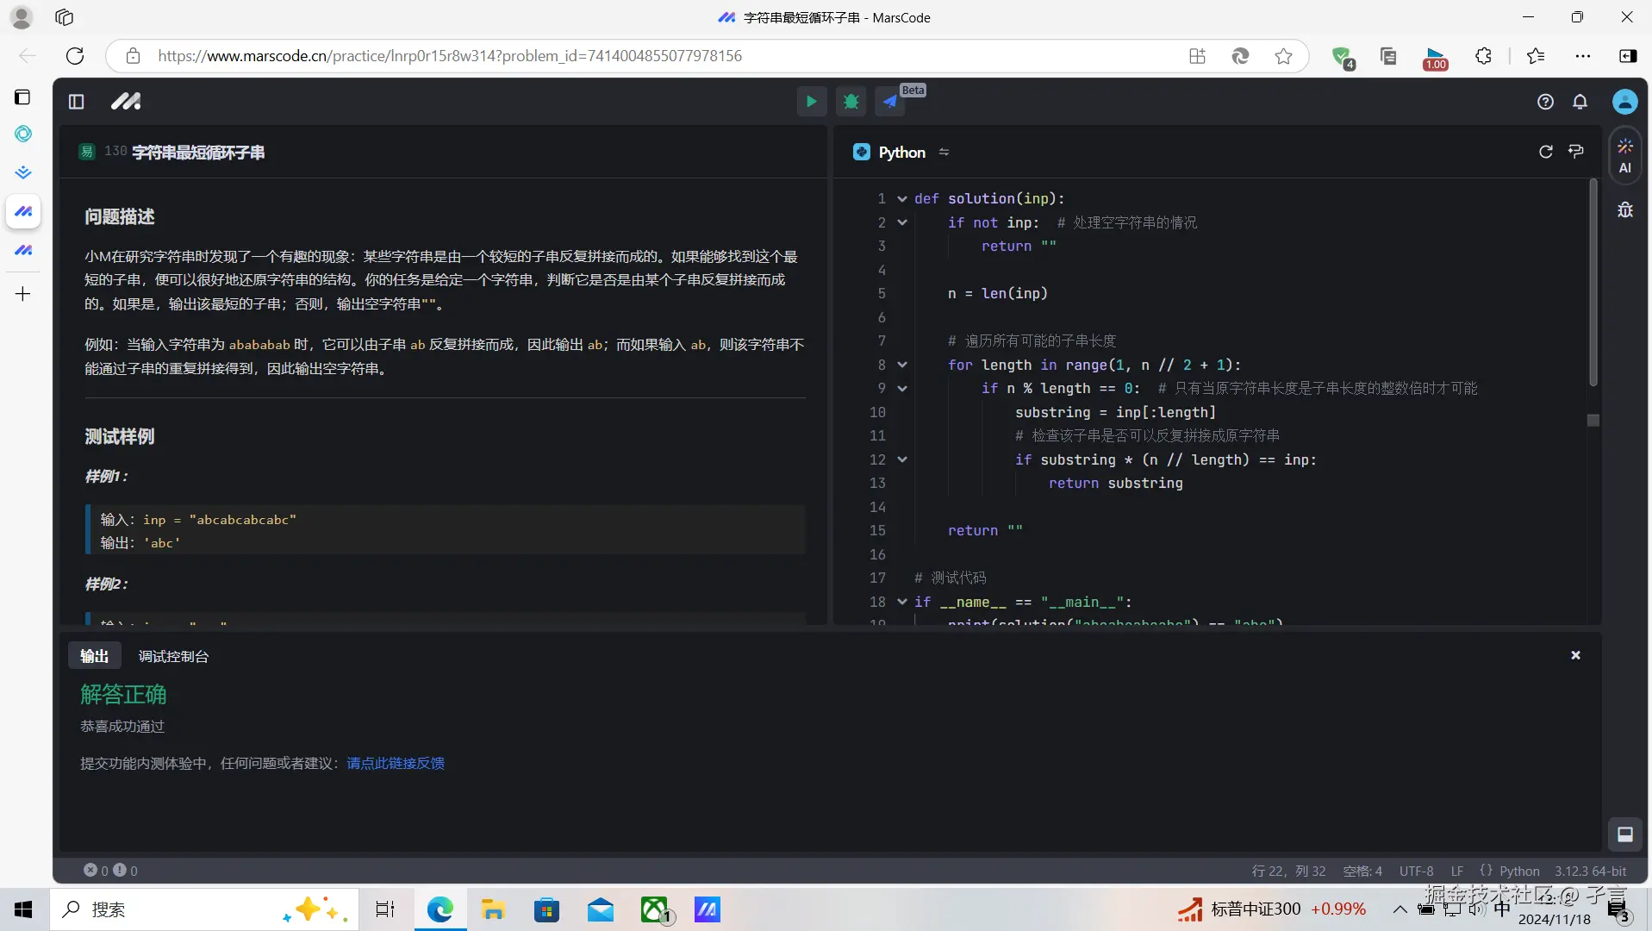This screenshot has width=1652, height=931.
Task: Run the code with the green play button
Action: [x=811, y=101]
